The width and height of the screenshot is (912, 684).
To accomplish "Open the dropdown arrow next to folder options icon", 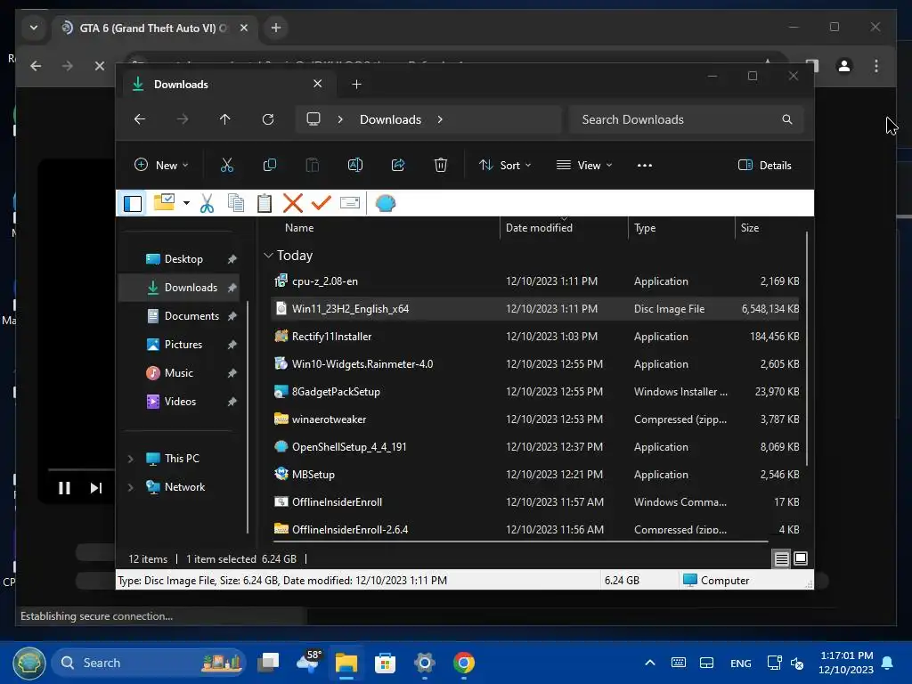I will click(x=186, y=203).
